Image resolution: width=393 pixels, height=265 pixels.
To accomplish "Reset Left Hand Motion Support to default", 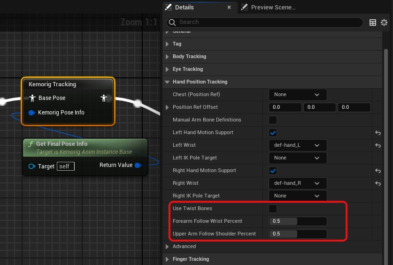I will point(378,133).
